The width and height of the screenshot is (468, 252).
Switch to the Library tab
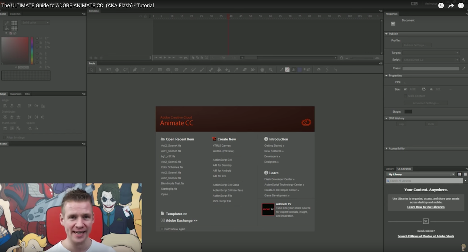coord(390,169)
